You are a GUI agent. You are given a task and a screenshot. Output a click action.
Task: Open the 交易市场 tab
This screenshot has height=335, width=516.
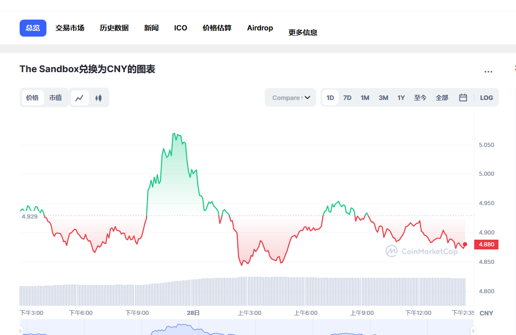point(70,28)
